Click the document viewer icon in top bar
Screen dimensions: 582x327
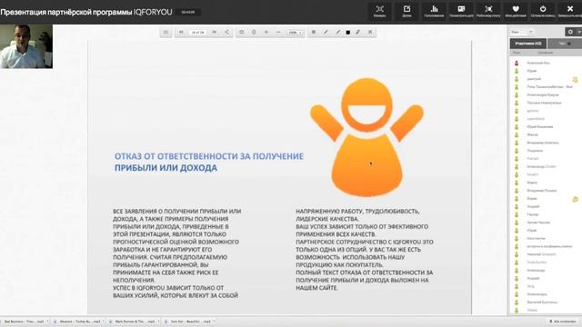point(461,11)
